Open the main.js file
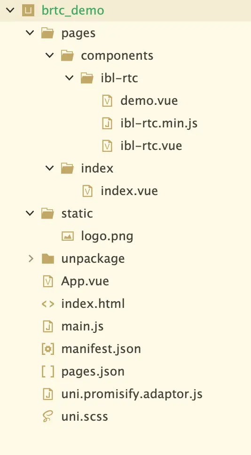This screenshot has height=455, width=251. click(82, 327)
